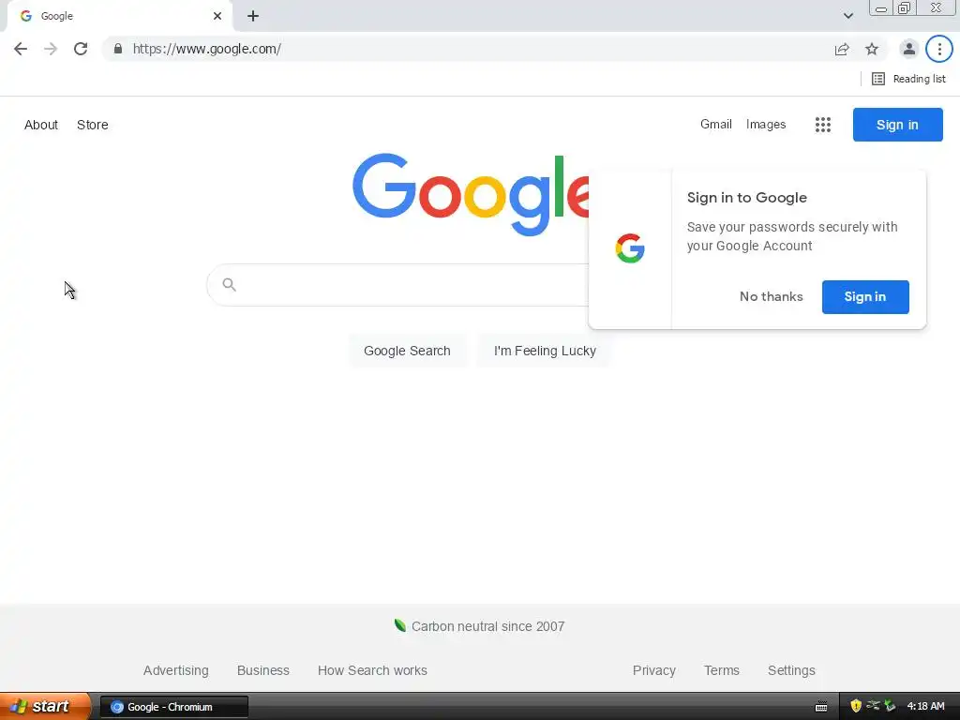Select the Google browser tab

[119, 16]
